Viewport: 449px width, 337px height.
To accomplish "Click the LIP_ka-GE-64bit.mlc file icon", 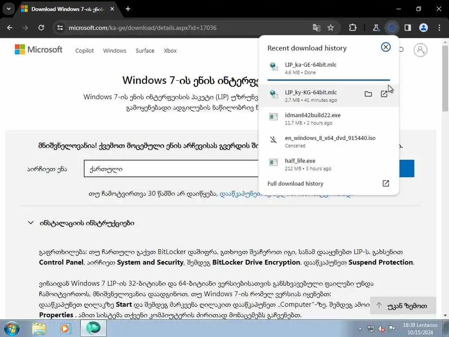I will 274,67.
